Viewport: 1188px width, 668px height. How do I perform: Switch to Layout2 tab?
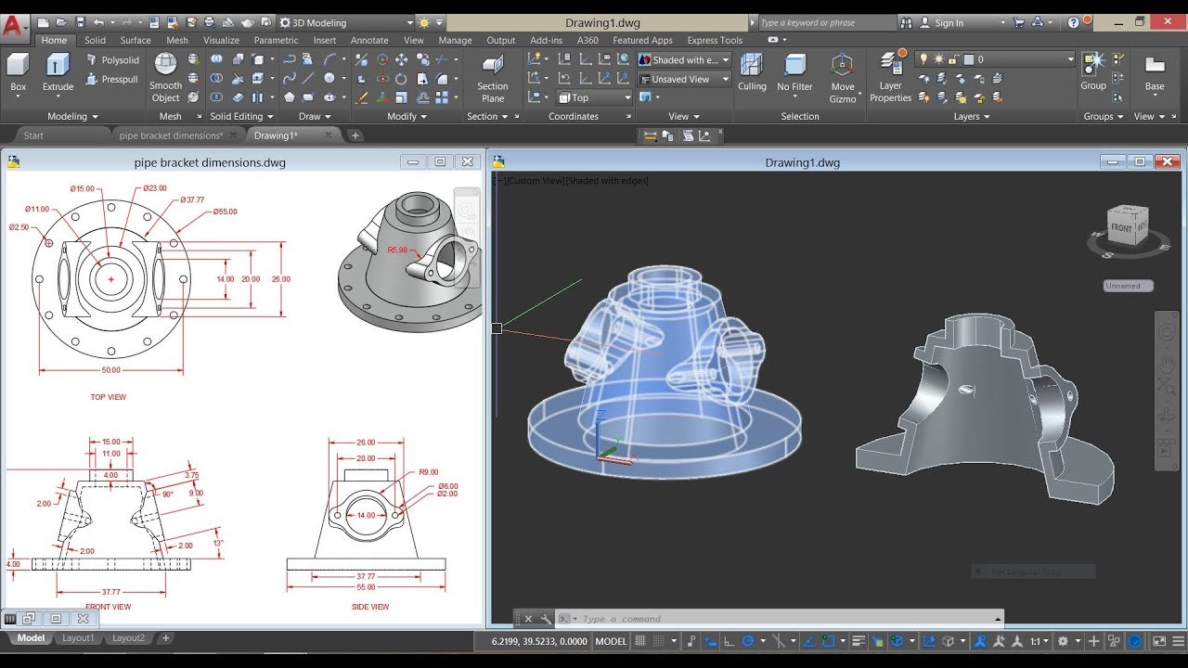pos(128,638)
